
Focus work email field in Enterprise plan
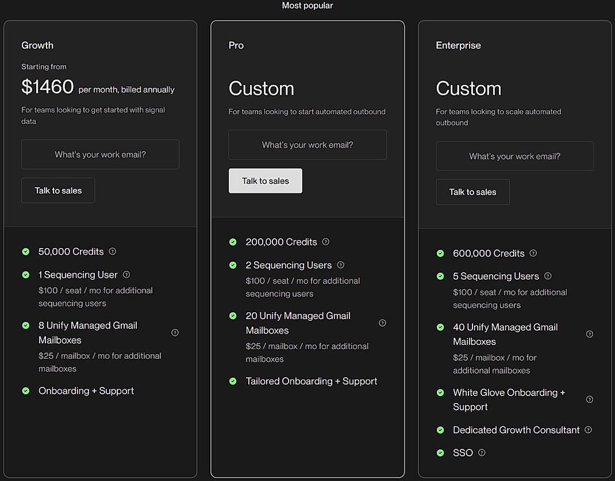(x=514, y=156)
